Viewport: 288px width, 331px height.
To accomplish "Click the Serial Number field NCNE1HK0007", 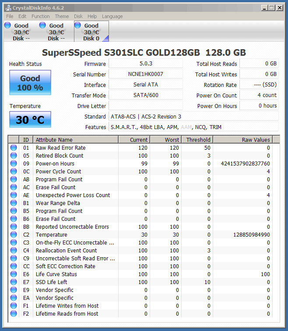I will click(145, 74).
